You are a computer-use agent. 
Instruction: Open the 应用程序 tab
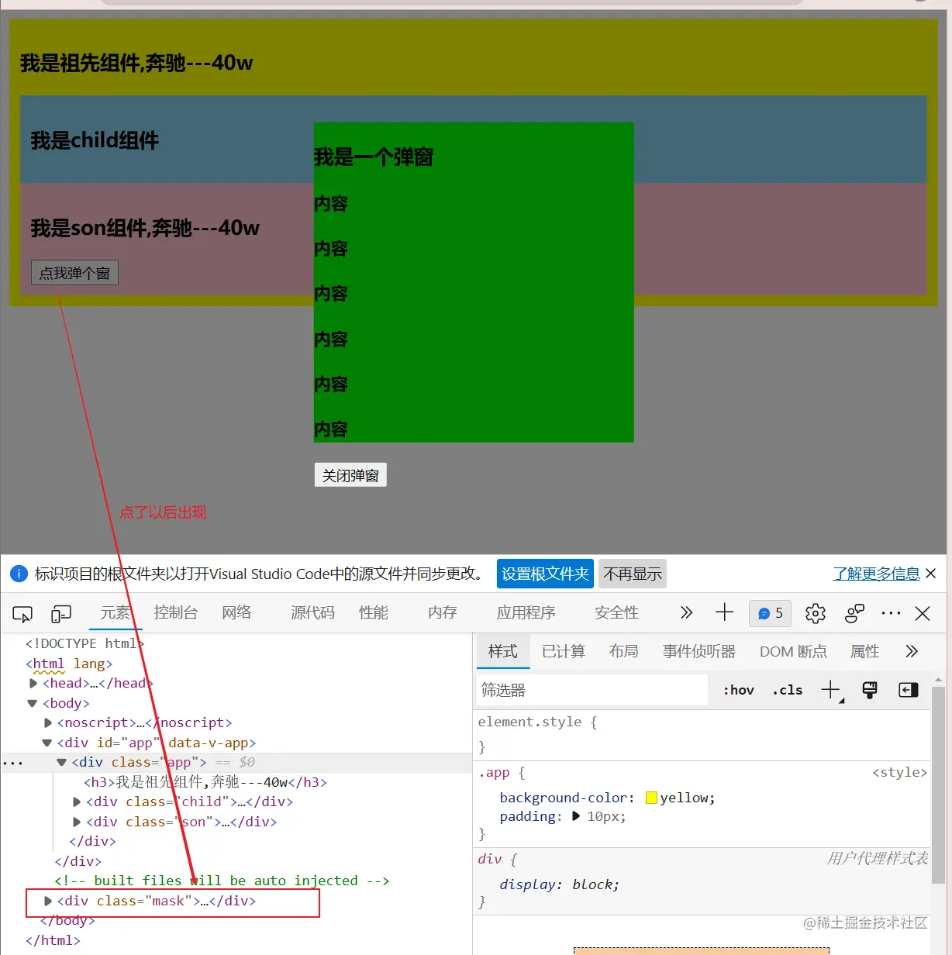(x=526, y=612)
